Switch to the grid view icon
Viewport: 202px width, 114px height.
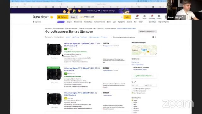point(156,37)
